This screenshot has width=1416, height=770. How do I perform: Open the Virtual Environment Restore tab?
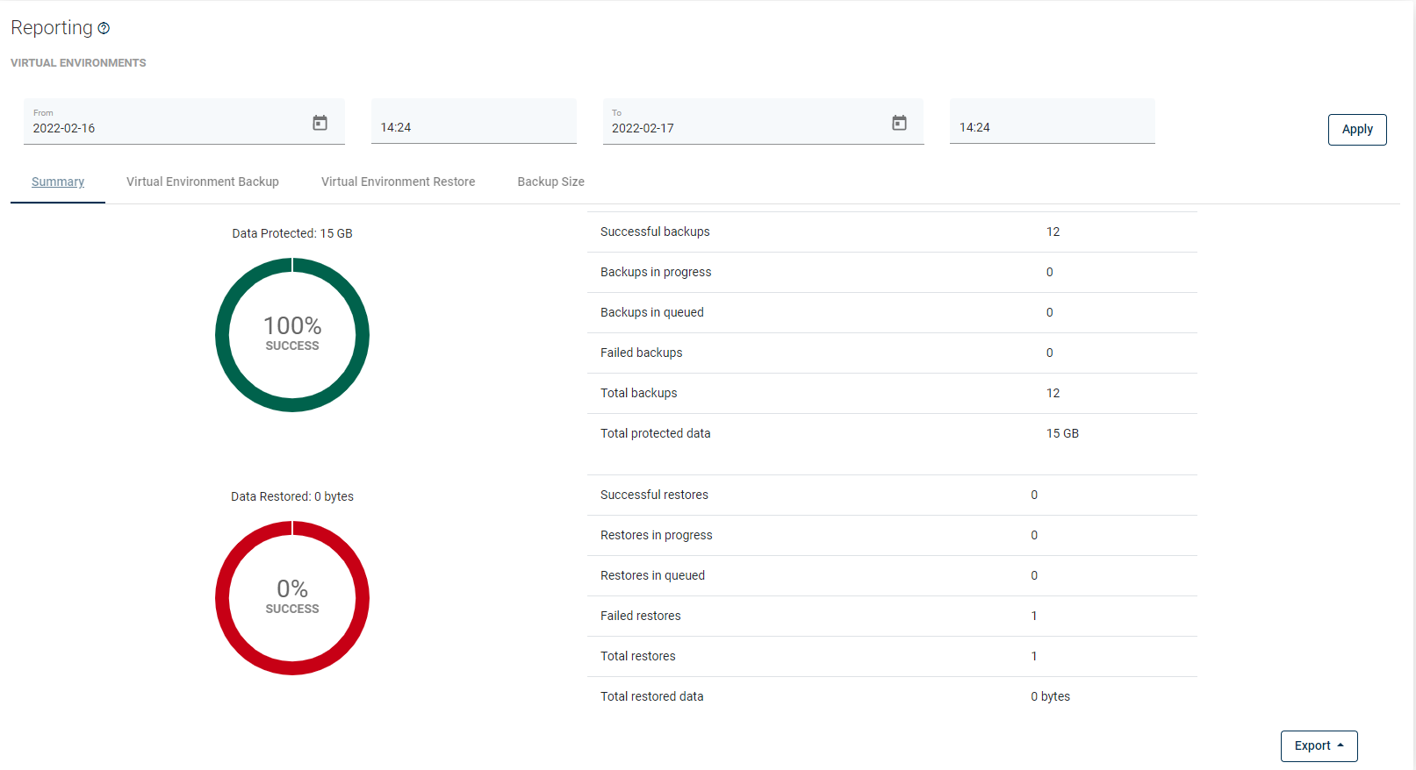[x=398, y=182]
